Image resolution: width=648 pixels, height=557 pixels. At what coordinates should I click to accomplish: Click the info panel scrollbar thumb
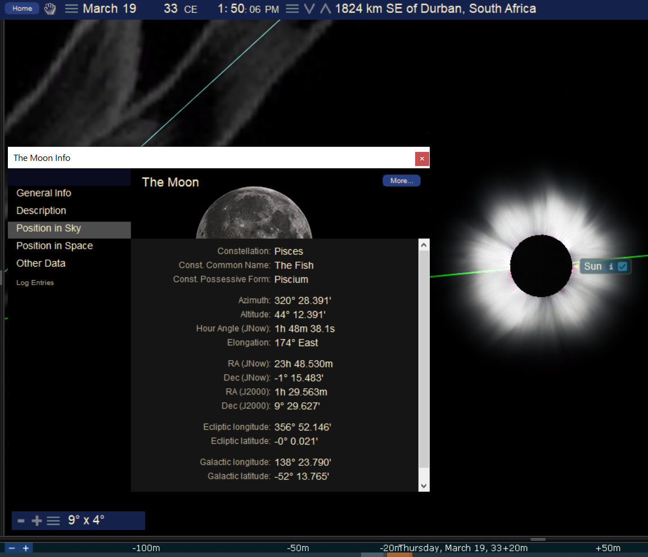pyautogui.click(x=424, y=359)
